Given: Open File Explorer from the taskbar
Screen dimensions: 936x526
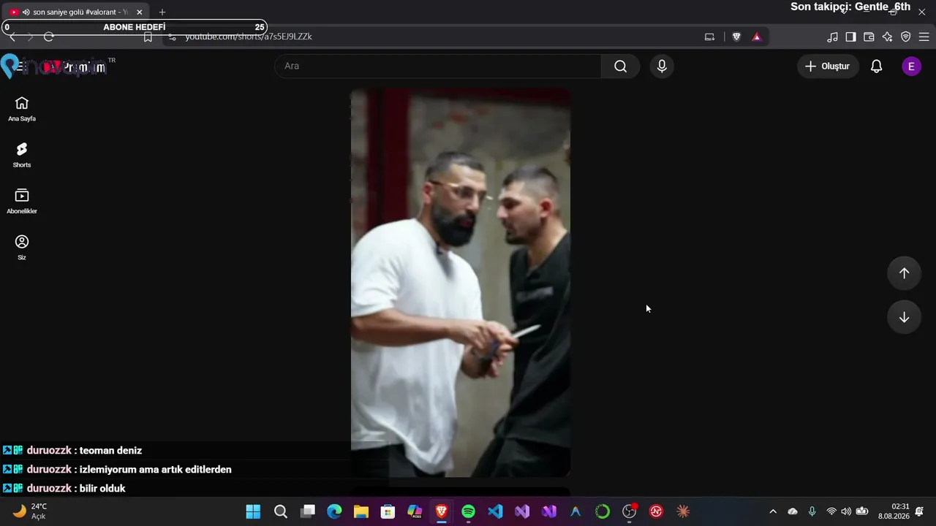Looking at the screenshot, I should 361,511.
